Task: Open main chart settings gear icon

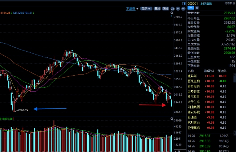Action: pos(171,13)
